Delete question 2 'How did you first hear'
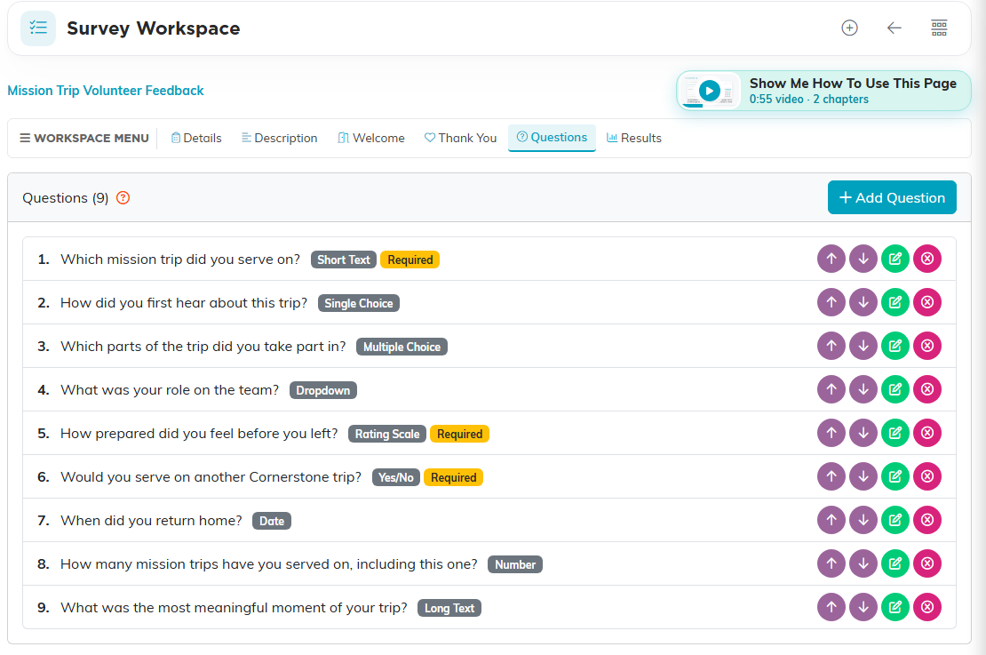This screenshot has width=986, height=655. [927, 302]
